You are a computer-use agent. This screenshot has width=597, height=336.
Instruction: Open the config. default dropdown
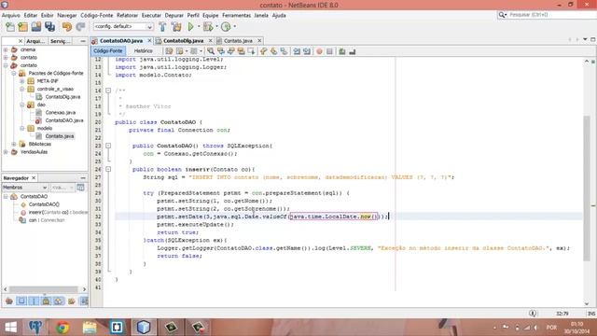(x=123, y=27)
